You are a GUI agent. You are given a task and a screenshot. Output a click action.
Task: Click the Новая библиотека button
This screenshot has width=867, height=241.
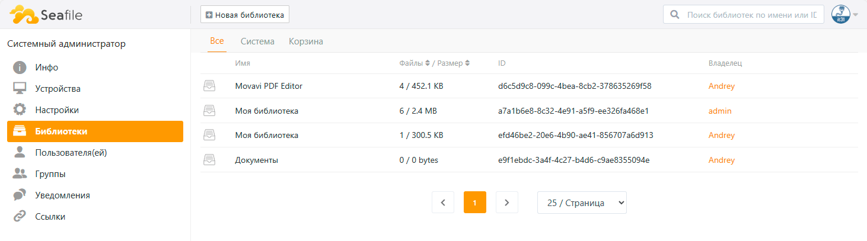[x=244, y=14]
